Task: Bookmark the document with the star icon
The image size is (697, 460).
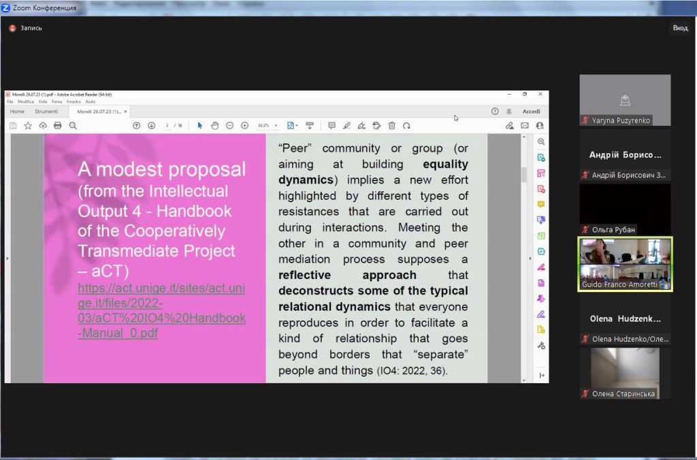Action: point(28,126)
